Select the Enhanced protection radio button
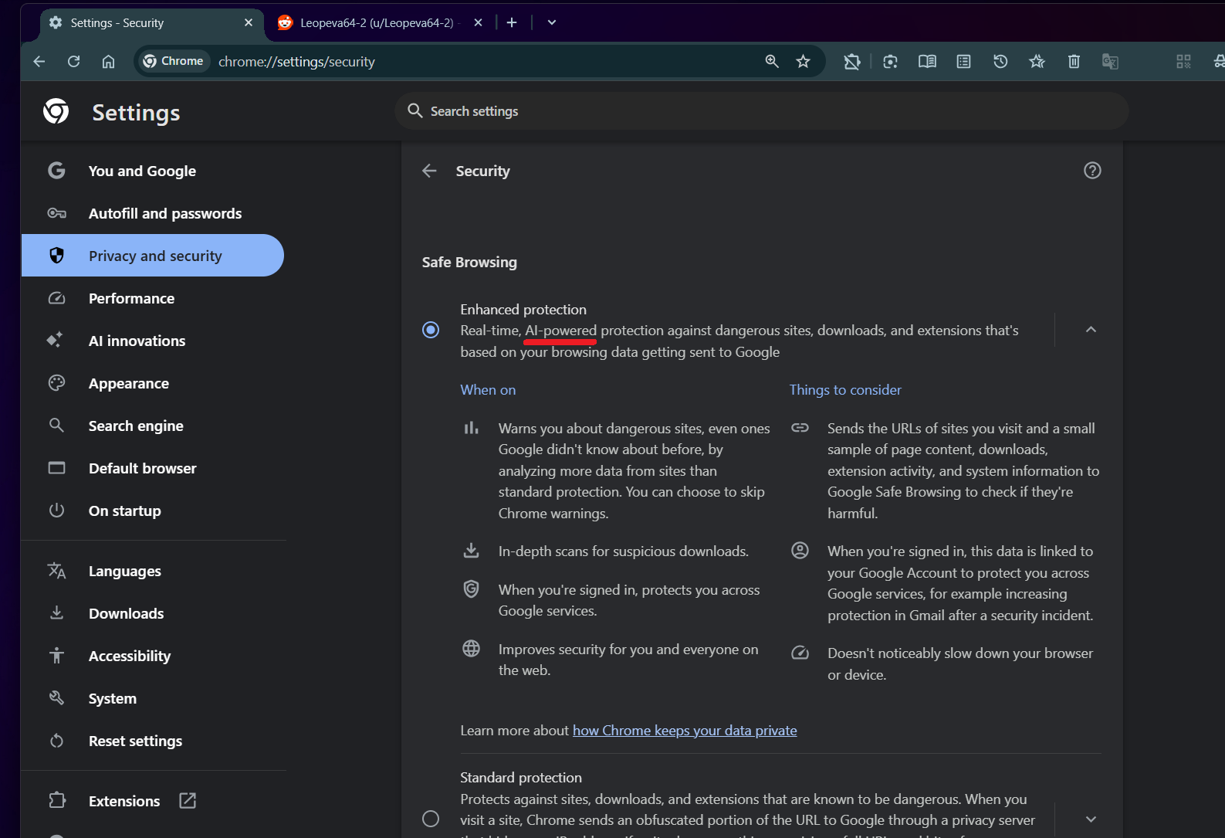The width and height of the screenshot is (1225, 838). (431, 330)
